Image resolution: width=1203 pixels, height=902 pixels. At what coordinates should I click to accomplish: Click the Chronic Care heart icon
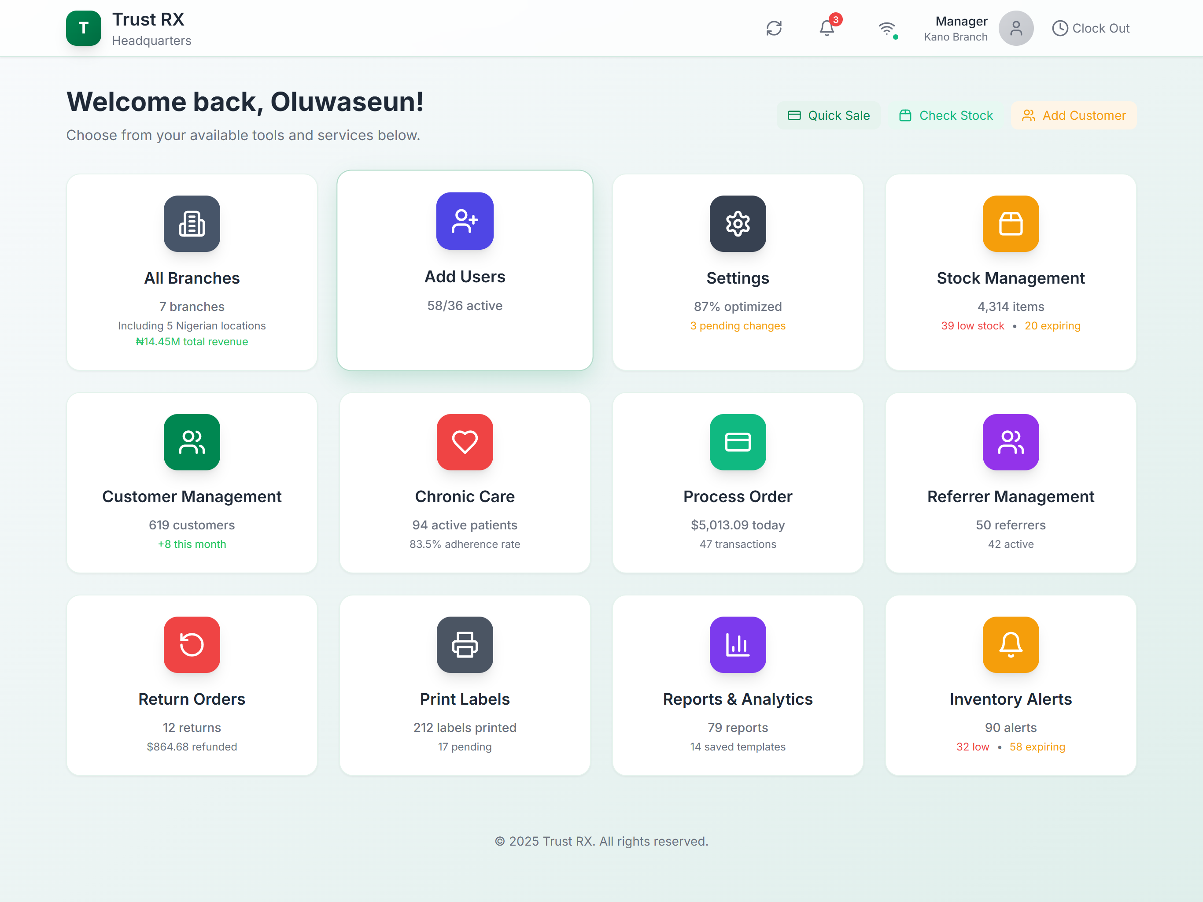465,442
